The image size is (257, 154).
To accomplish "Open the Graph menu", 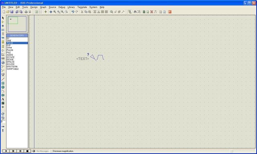I will (43, 7).
